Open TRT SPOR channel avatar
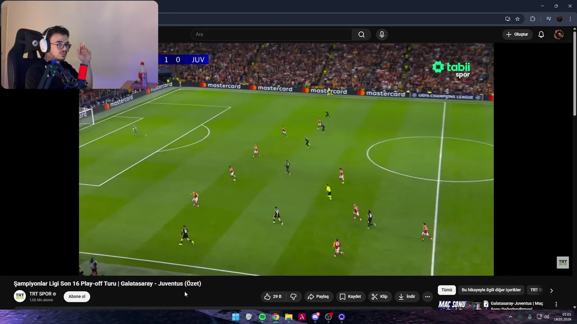 [x=20, y=296]
